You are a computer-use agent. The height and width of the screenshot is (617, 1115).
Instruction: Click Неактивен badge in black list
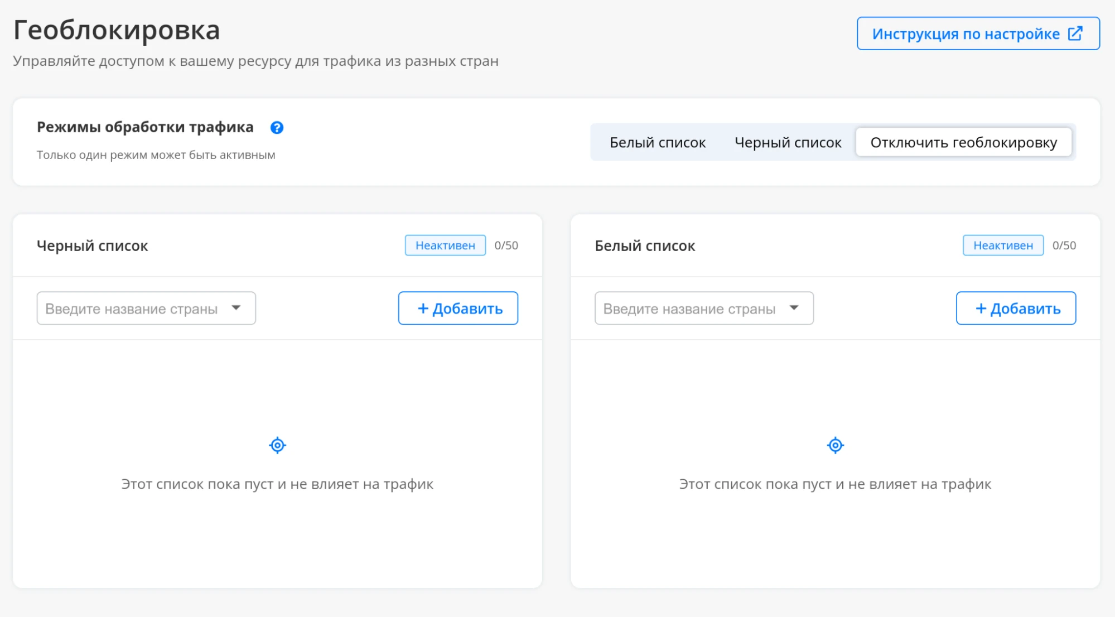click(445, 245)
